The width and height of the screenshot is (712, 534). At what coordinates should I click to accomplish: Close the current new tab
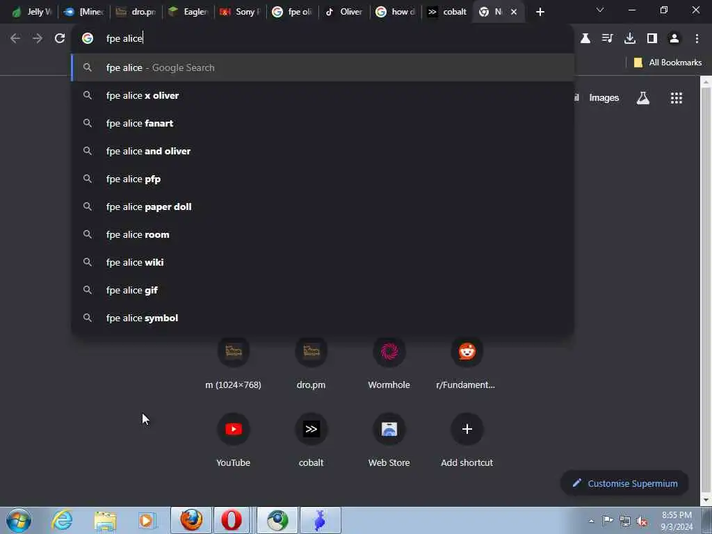pyautogui.click(x=514, y=12)
